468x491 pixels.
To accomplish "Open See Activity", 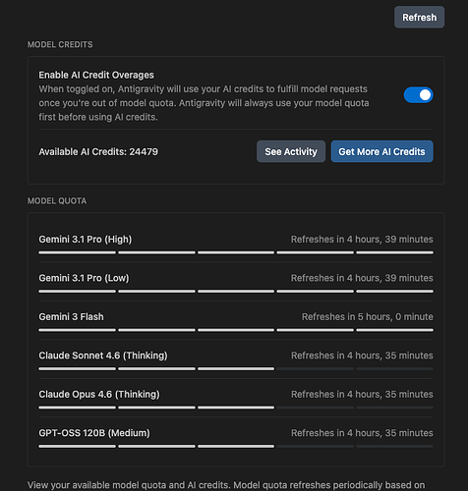I will tap(291, 151).
